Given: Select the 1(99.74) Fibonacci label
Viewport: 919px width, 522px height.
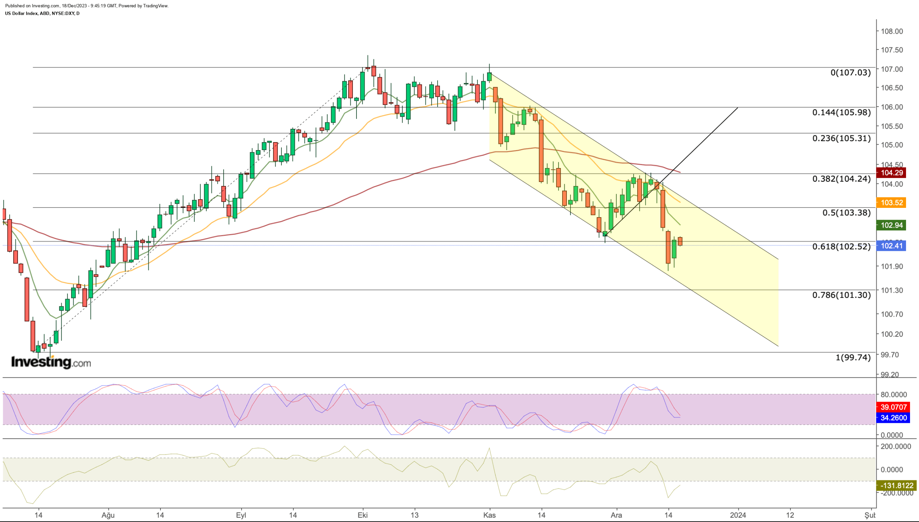Looking at the screenshot, I should [853, 357].
